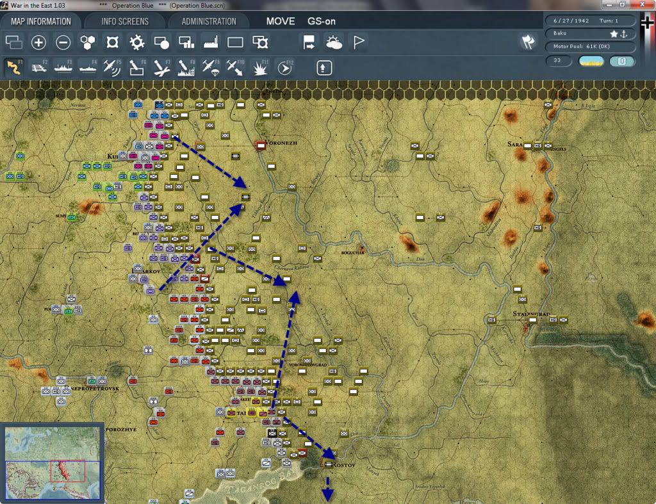
Task: Click the Baku location field
Action: [x=590, y=33]
